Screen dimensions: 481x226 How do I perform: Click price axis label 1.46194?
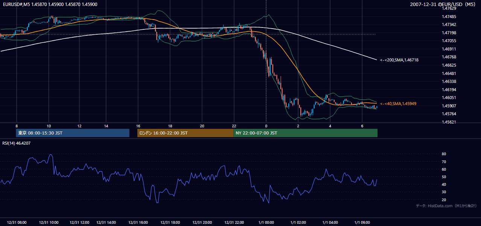tap(449, 90)
